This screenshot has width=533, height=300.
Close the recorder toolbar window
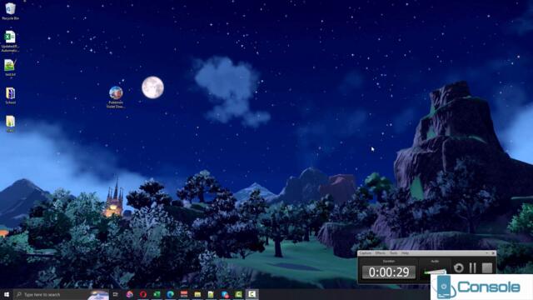click(493, 253)
